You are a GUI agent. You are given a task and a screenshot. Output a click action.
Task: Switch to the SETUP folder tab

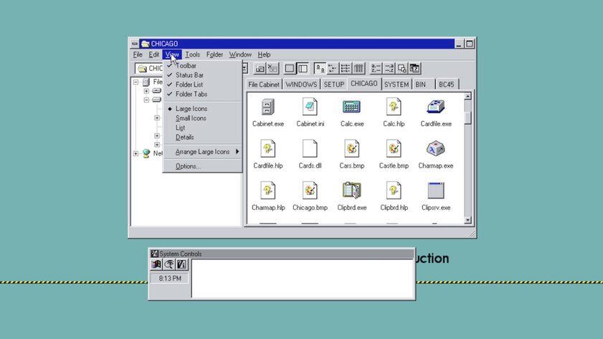point(334,85)
